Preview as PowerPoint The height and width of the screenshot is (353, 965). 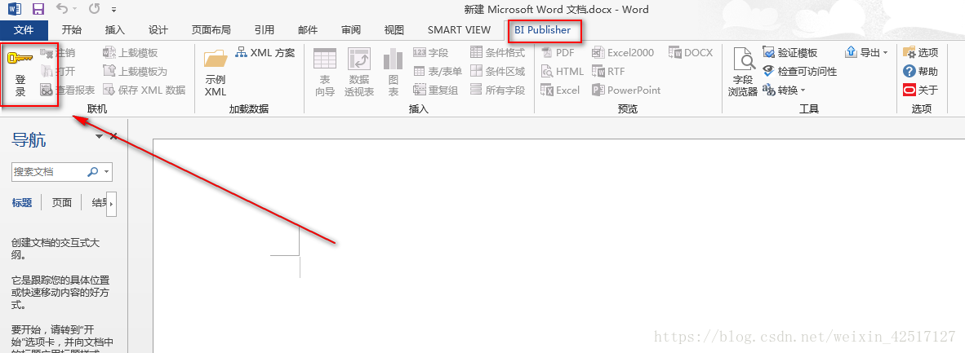[x=626, y=90]
